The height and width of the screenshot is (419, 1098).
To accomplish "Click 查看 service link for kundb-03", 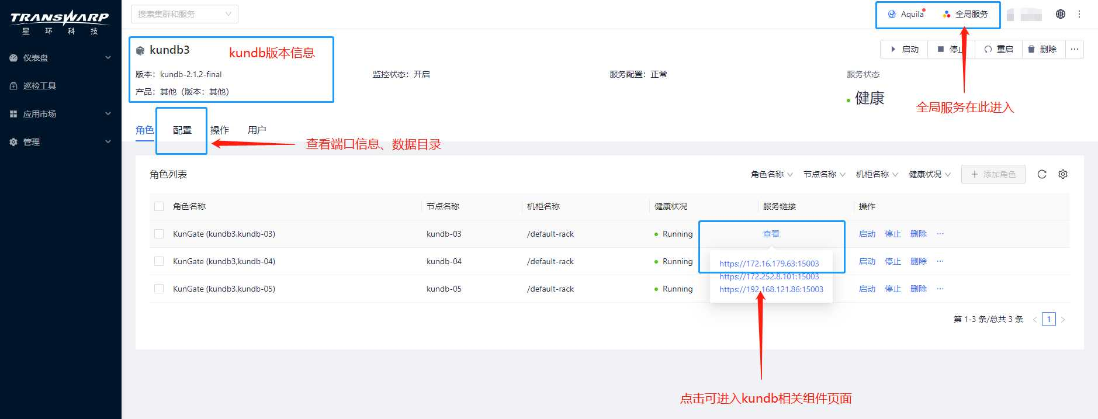I will pyautogui.click(x=771, y=234).
